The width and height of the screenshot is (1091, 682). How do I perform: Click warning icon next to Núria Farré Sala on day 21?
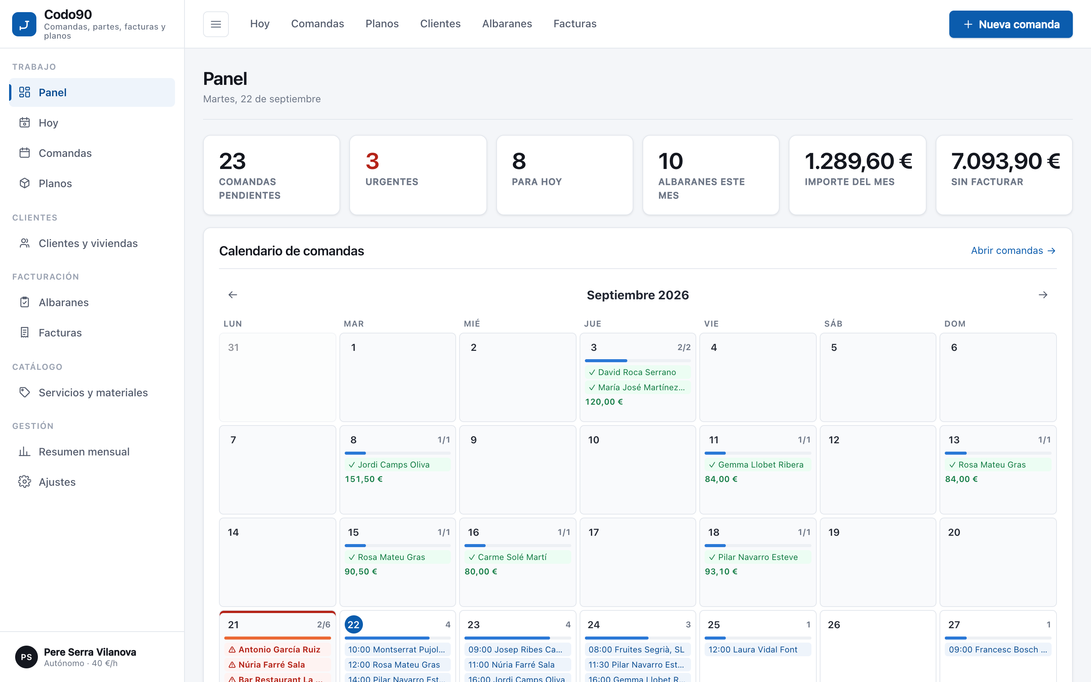[x=232, y=665]
